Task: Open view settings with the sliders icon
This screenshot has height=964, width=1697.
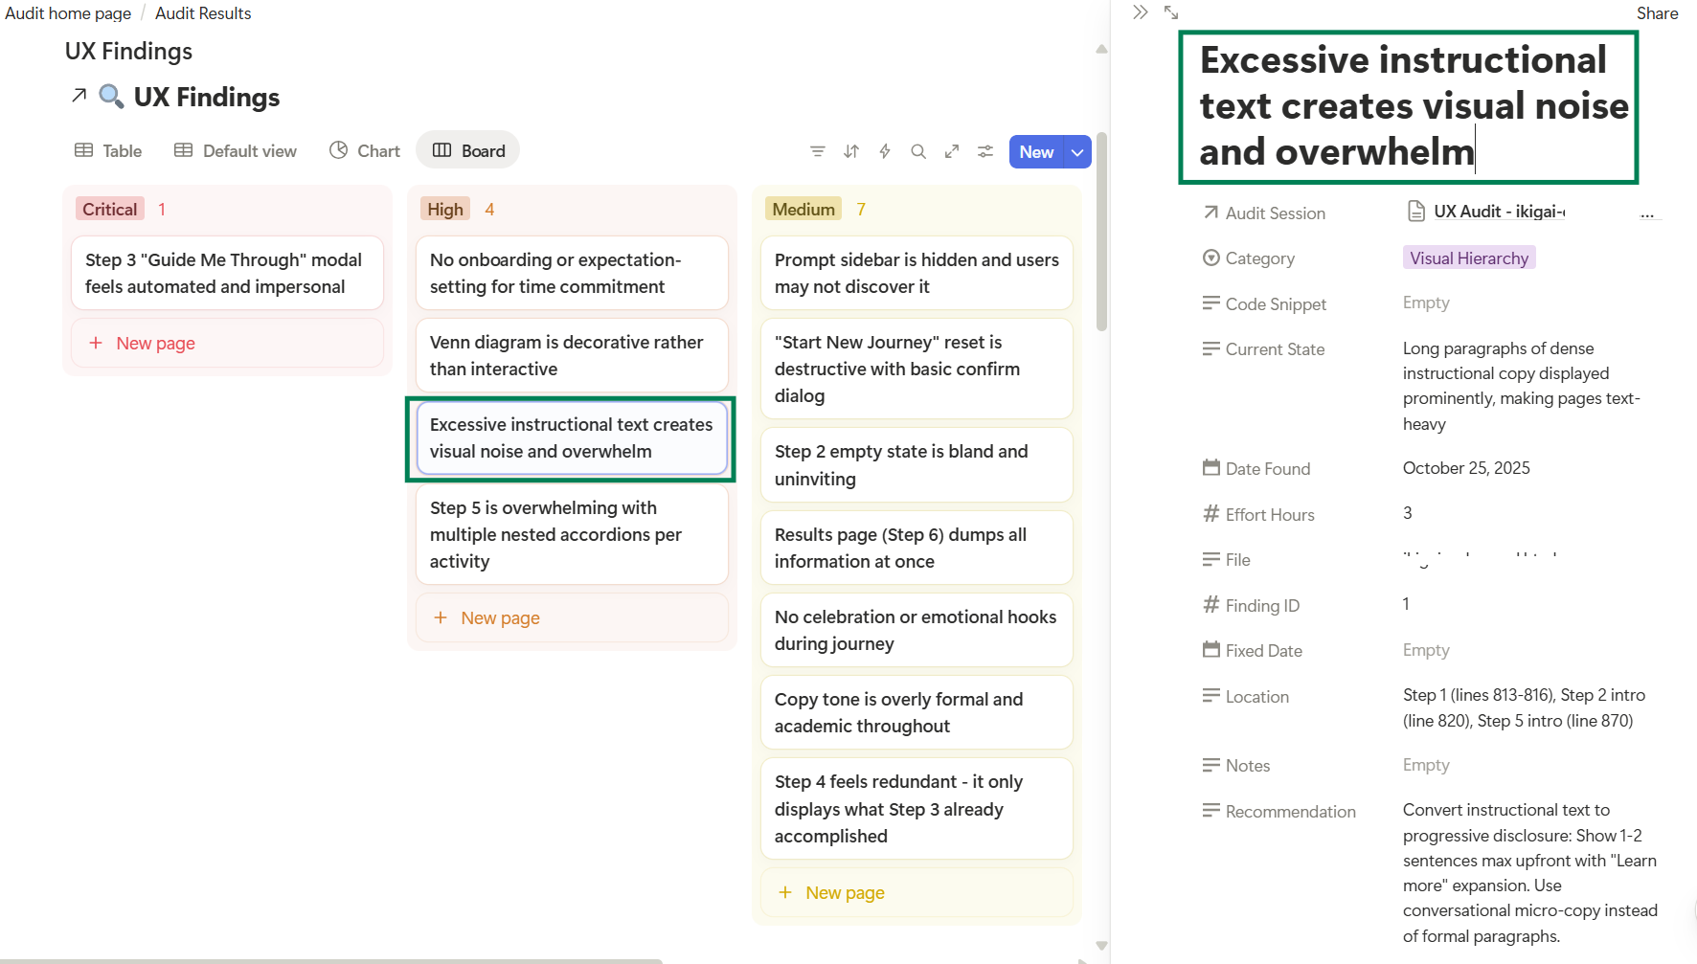Action: click(985, 151)
